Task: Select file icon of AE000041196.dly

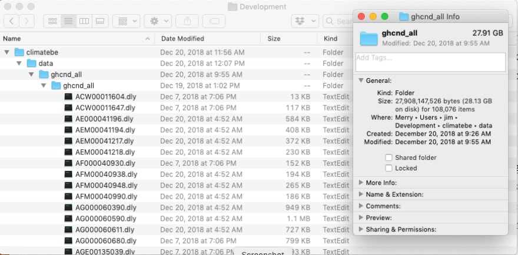Action: click(x=68, y=119)
